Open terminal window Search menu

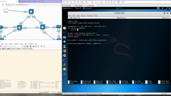(x=83, y=16)
